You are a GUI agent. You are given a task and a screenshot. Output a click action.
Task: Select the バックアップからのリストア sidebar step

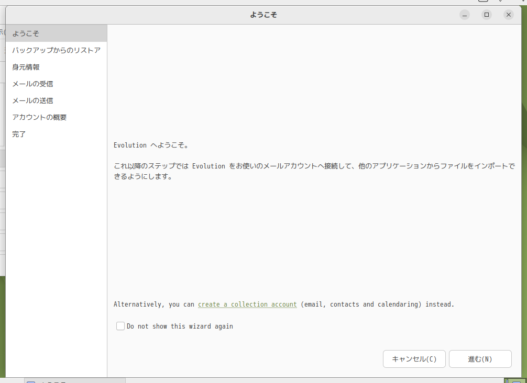coord(57,50)
